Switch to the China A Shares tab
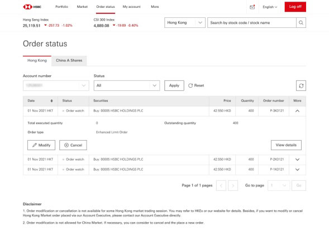 coord(69,61)
